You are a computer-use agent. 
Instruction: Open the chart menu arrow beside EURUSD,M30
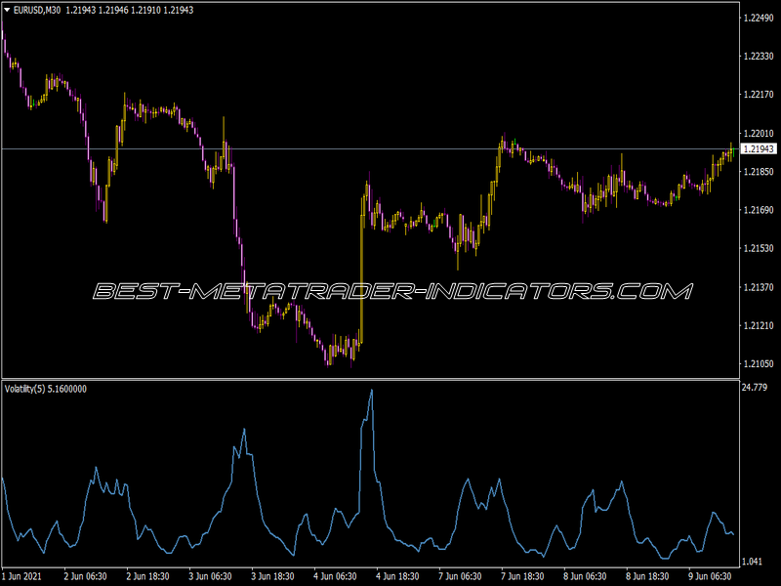tap(7, 10)
